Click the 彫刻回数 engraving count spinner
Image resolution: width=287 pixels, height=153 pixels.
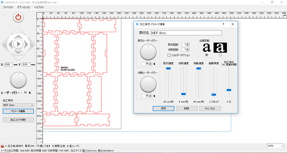[186, 44]
